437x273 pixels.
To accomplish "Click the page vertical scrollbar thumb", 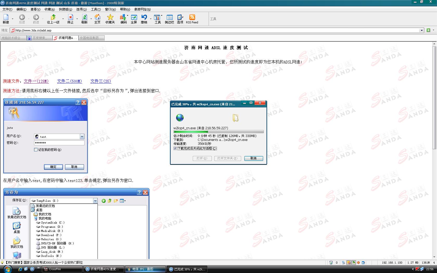I will 434,97.
